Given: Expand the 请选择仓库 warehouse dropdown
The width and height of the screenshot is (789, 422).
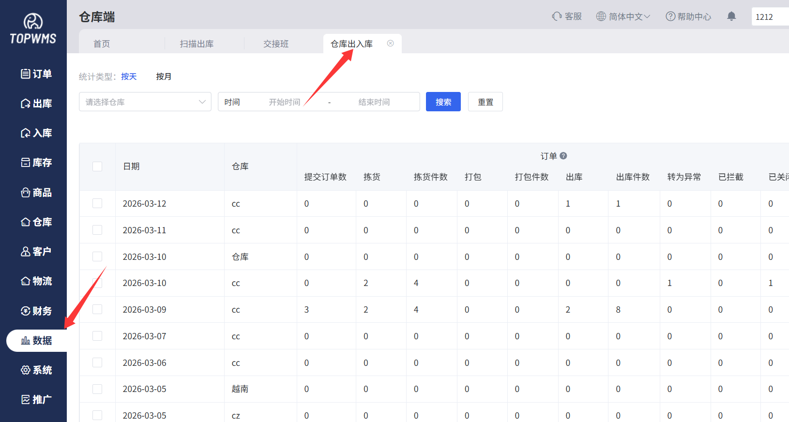Looking at the screenshot, I should [x=145, y=102].
